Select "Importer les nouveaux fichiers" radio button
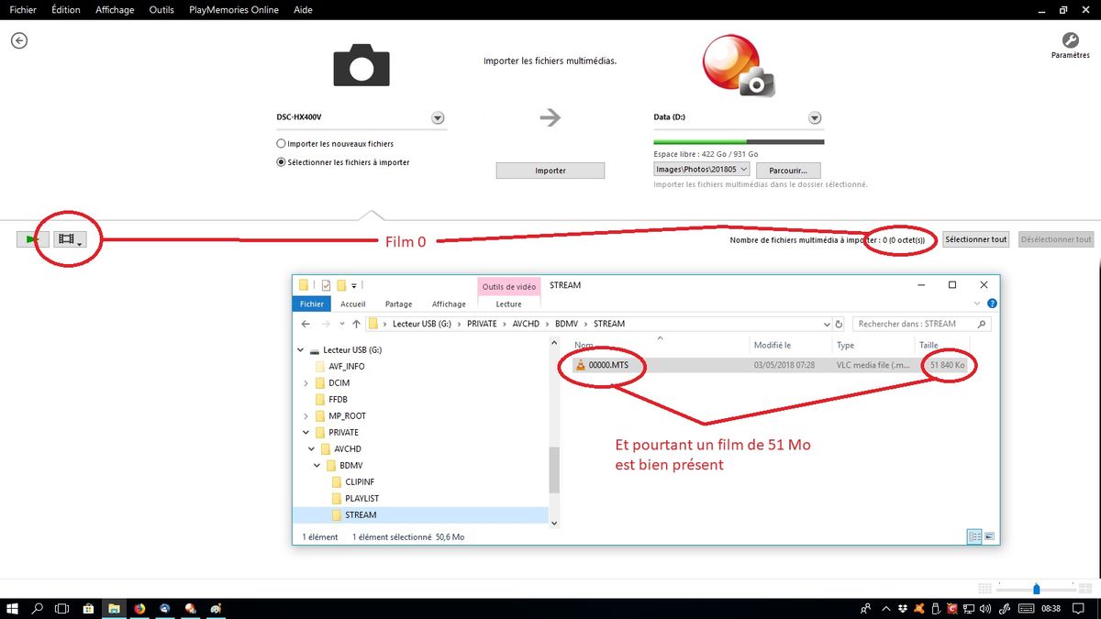This screenshot has height=619, width=1101. [281, 144]
